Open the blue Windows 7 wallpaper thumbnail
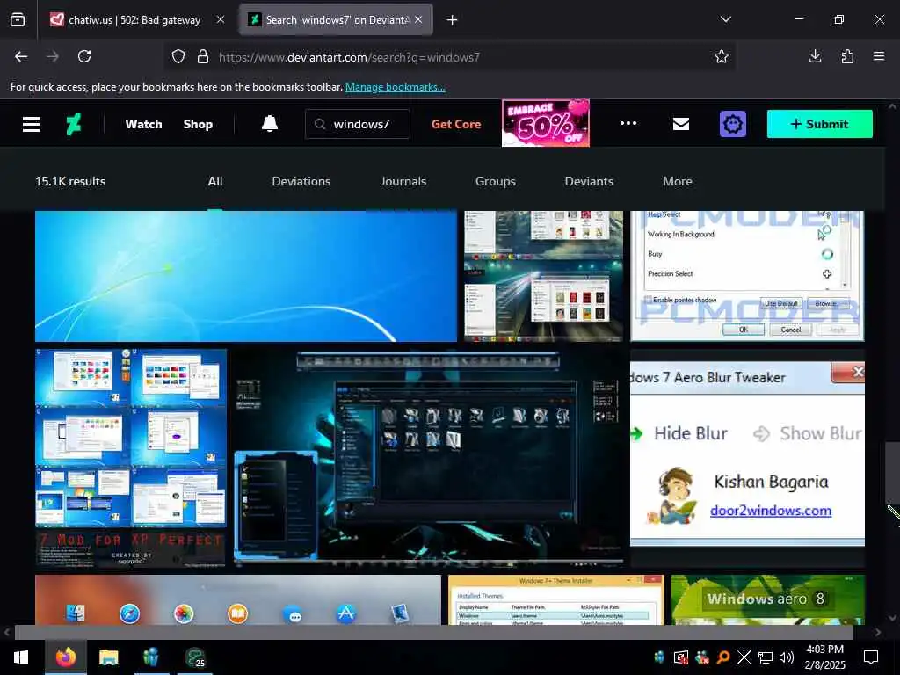Screen dimensions: 900x675 [x=246, y=276]
